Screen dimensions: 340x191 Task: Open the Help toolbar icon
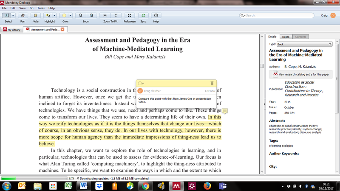pos(156,15)
